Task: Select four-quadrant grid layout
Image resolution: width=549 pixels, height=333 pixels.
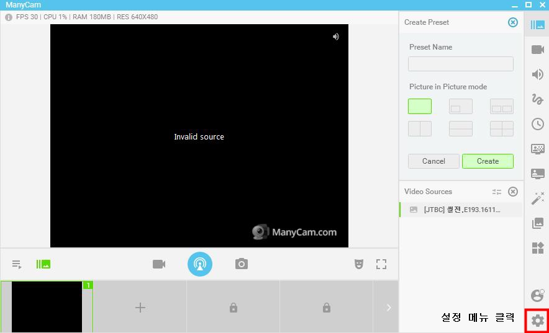Action: pos(502,128)
